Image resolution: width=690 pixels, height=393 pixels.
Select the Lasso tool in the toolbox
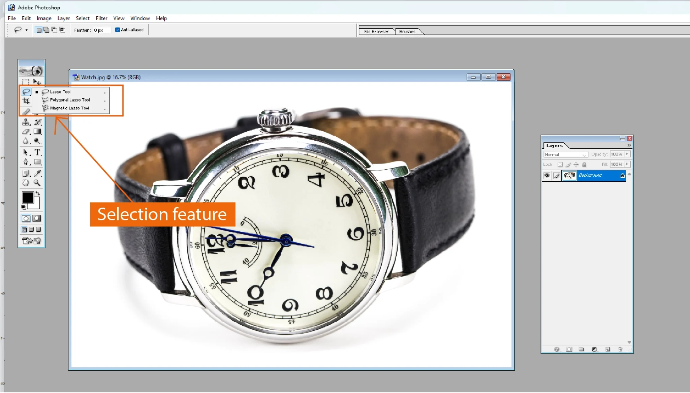point(26,92)
